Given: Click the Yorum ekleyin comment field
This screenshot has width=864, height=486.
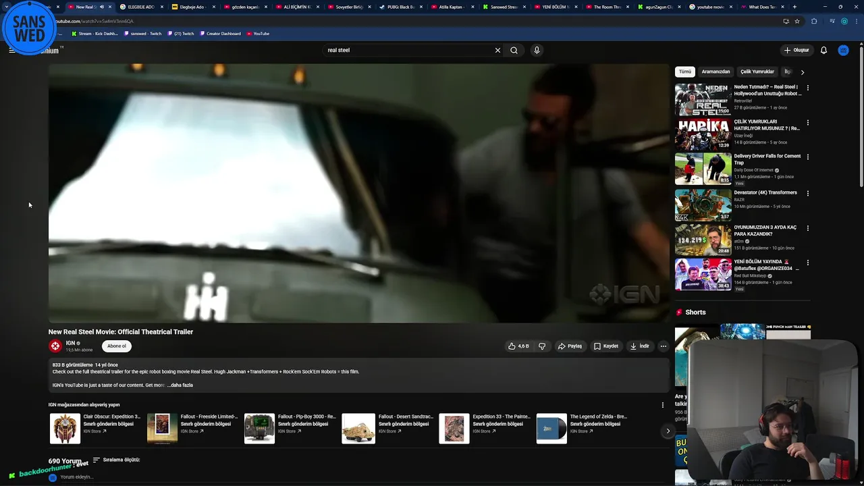Looking at the screenshot, I should [77, 477].
